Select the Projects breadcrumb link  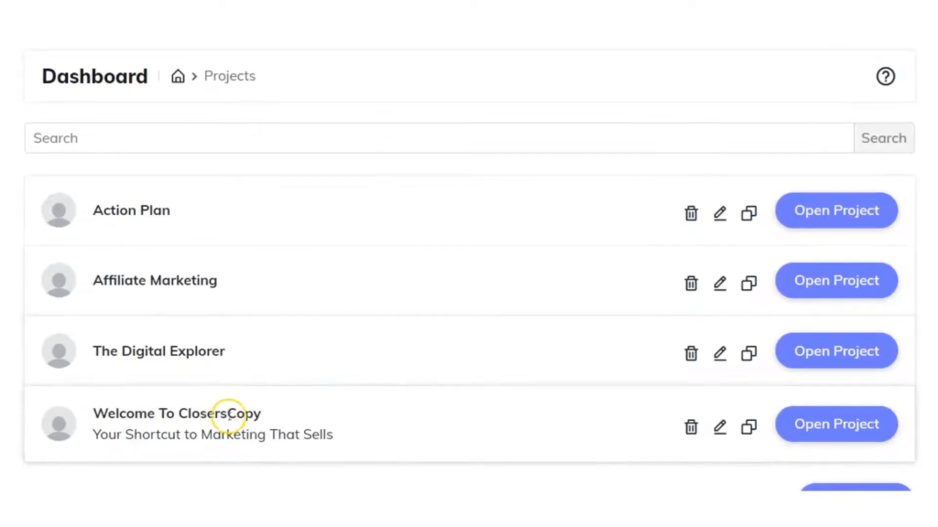[230, 76]
